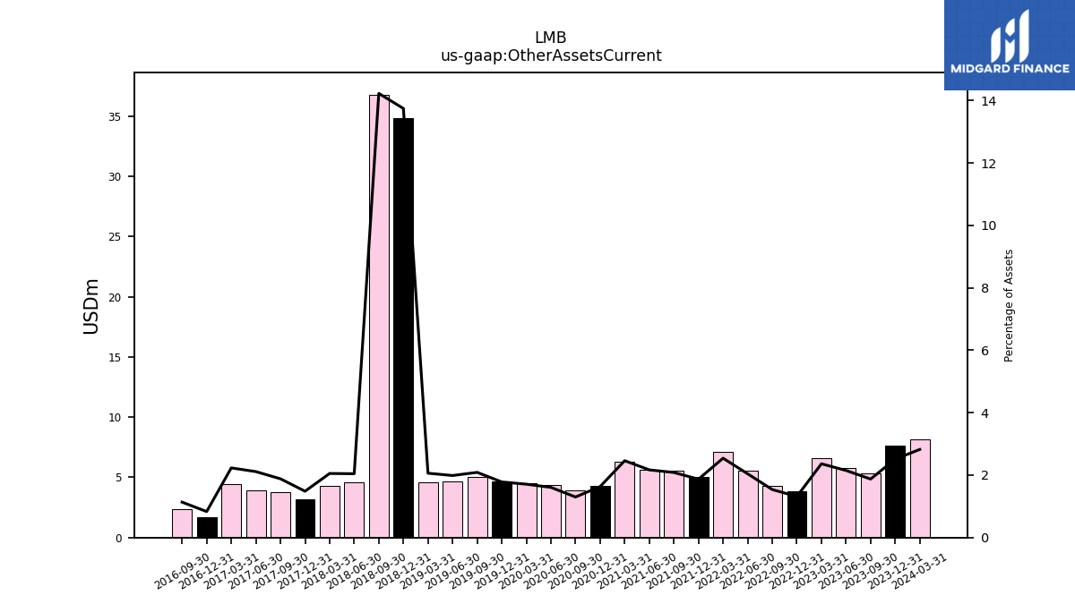Click the black bar for 2022-12-31
Image resolution: width=1075 pixels, height=604 pixels.
pyautogui.click(x=797, y=515)
